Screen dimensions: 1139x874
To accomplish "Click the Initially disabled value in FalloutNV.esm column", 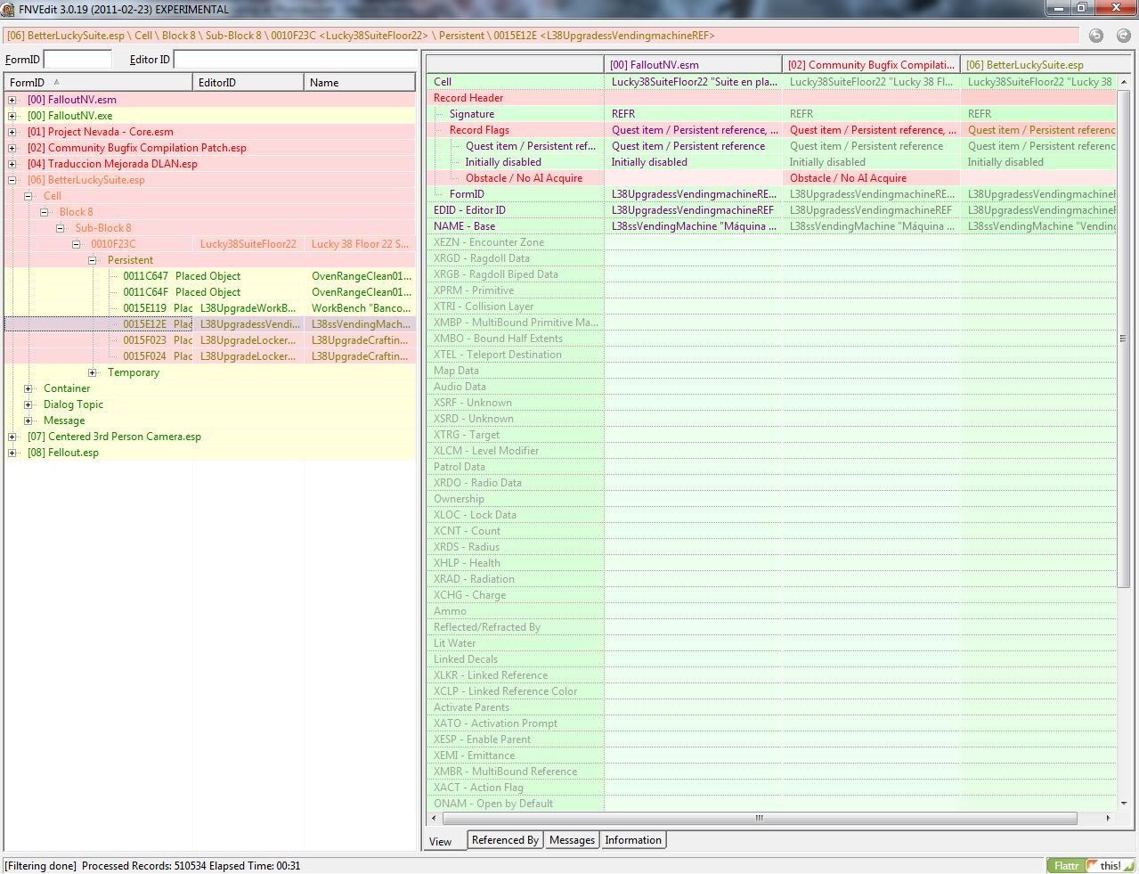I will tap(649, 162).
